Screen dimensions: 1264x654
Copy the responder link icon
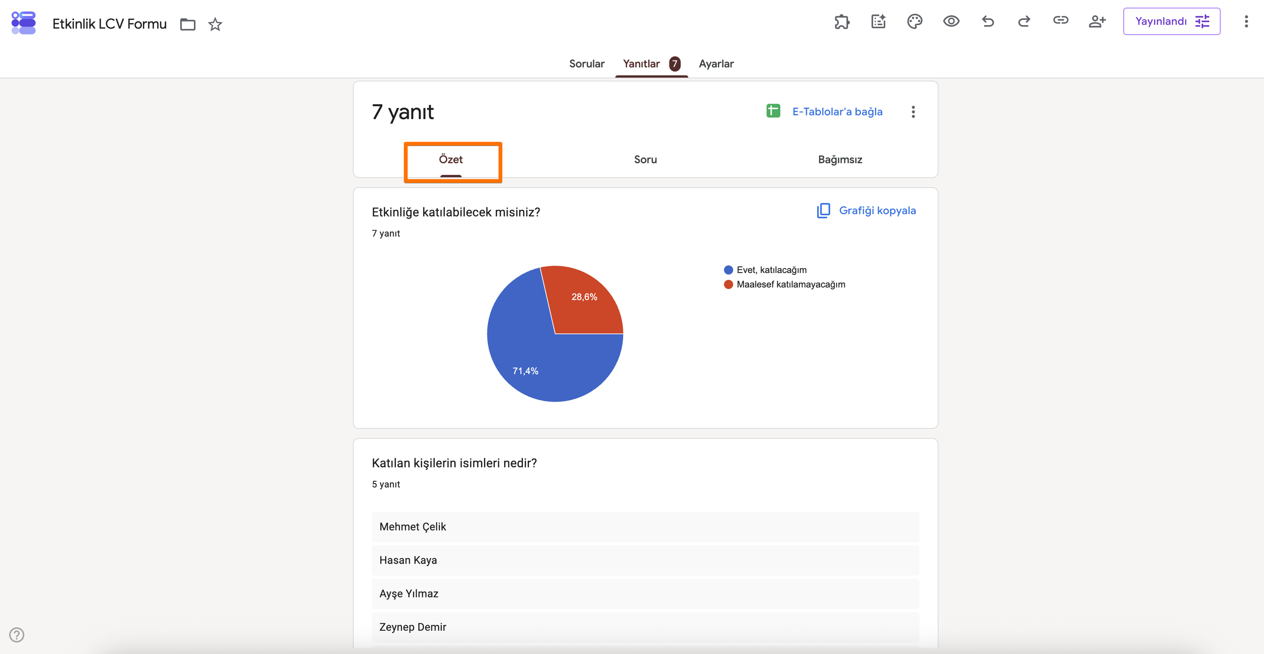(1061, 20)
